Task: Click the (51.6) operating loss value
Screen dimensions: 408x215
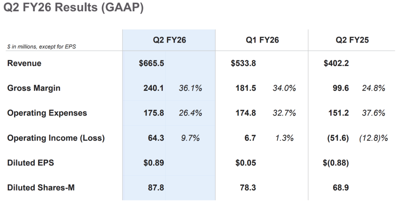Action: (x=337, y=138)
